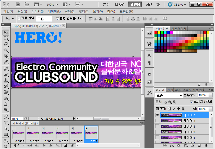Image resolution: width=215 pixels, height=149 pixels.
Task: Show layer 1 visibility
Action: pos(157,138)
